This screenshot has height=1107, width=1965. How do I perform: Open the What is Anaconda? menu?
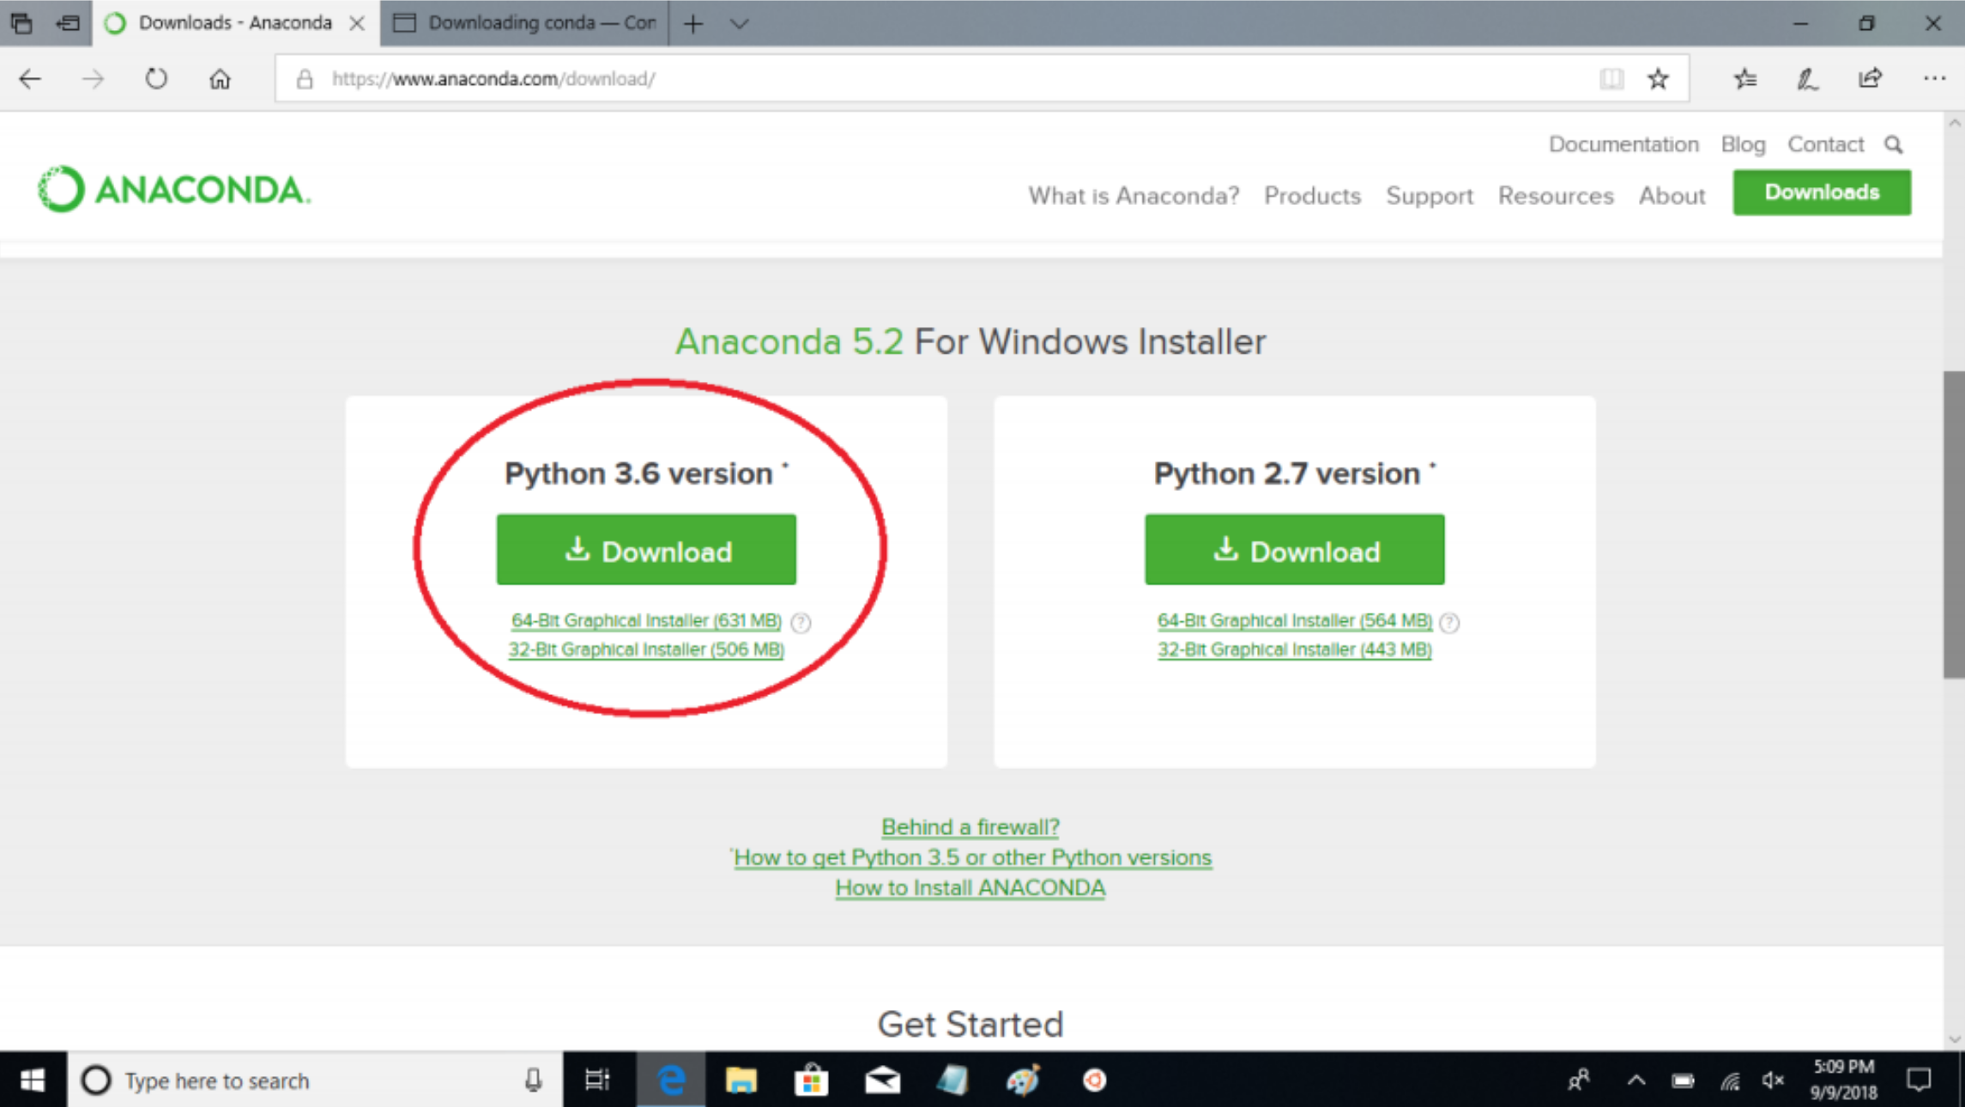(x=1134, y=196)
